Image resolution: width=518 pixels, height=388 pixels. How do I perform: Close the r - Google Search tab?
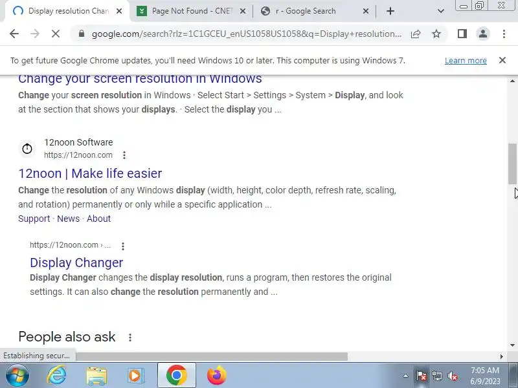coord(366,11)
